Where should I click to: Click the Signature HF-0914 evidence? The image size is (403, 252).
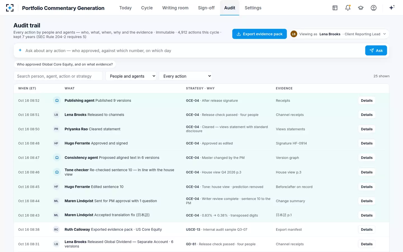click(x=291, y=143)
